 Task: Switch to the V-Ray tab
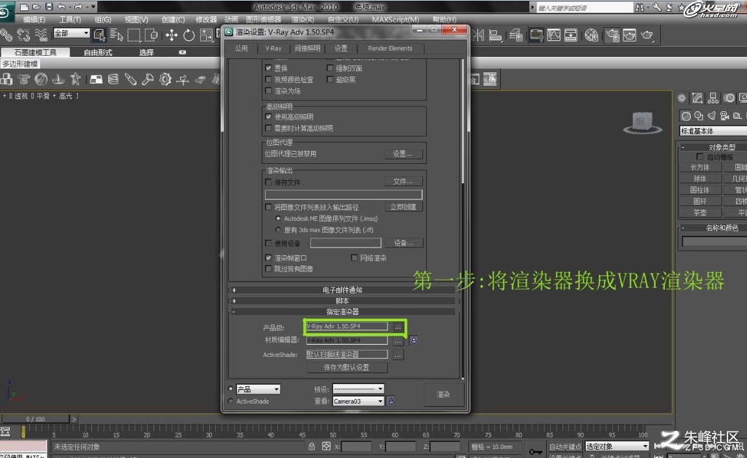tap(273, 48)
